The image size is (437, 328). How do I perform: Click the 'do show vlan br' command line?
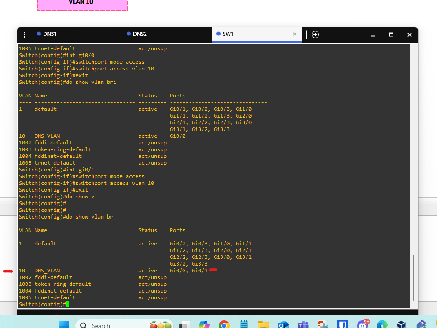66,217
